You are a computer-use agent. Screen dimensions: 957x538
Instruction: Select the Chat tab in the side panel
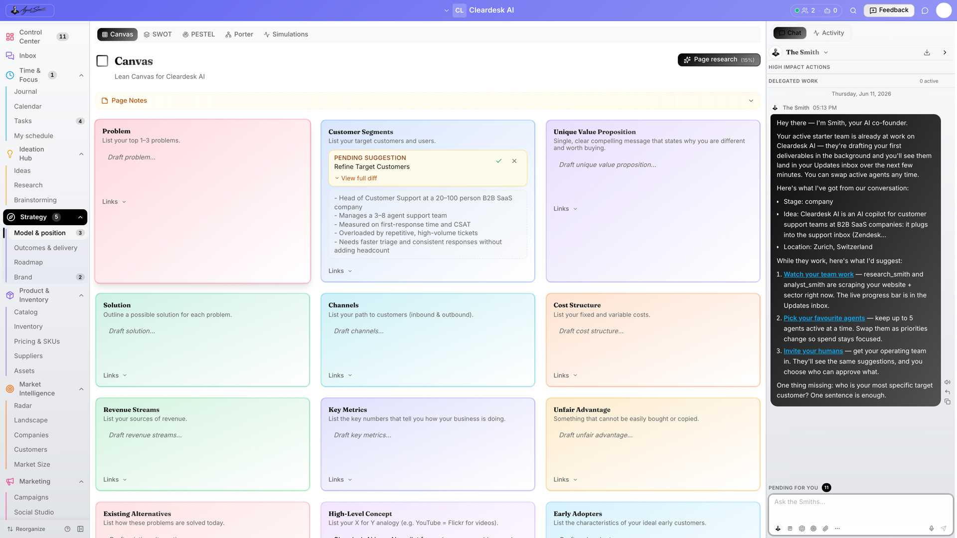(x=790, y=33)
